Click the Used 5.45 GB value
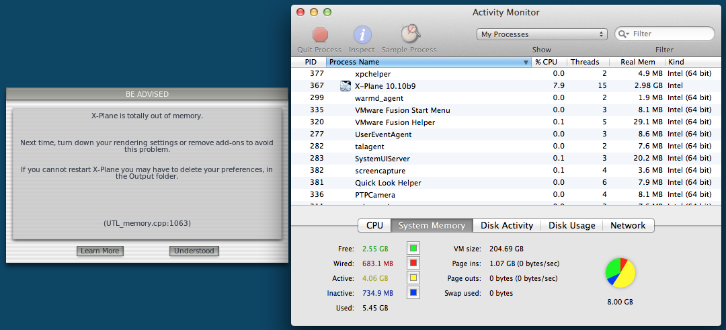Screen dimensions: 726x330 tap(375, 308)
